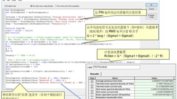Uncheck Disp for Average photocurrent (mA)
The width and height of the screenshot is (177, 99).
(x=92, y=81)
